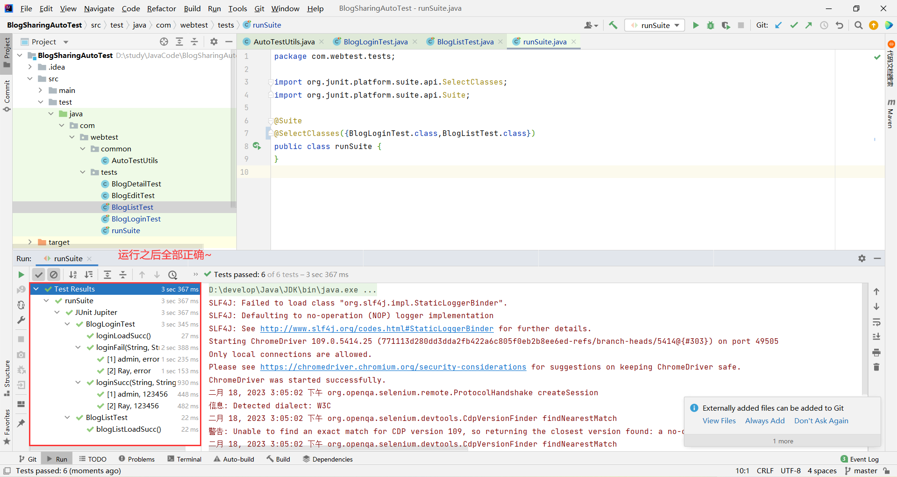Click master branch widget in status bar

pyautogui.click(x=861, y=471)
